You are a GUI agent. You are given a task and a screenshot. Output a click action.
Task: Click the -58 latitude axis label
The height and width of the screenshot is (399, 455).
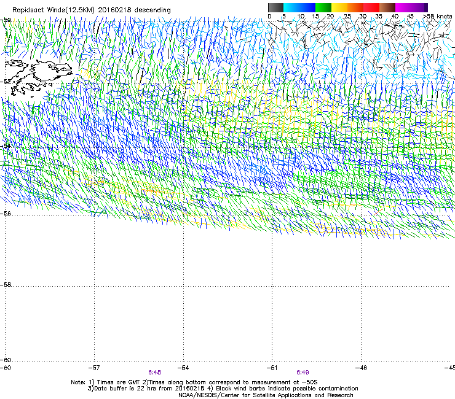click(x=6, y=285)
